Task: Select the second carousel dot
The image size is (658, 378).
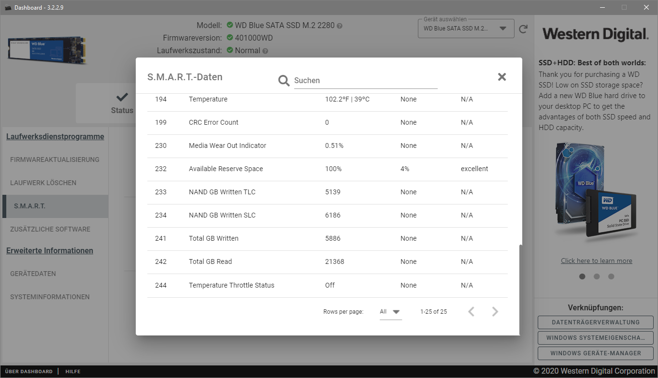Action: point(597,276)
